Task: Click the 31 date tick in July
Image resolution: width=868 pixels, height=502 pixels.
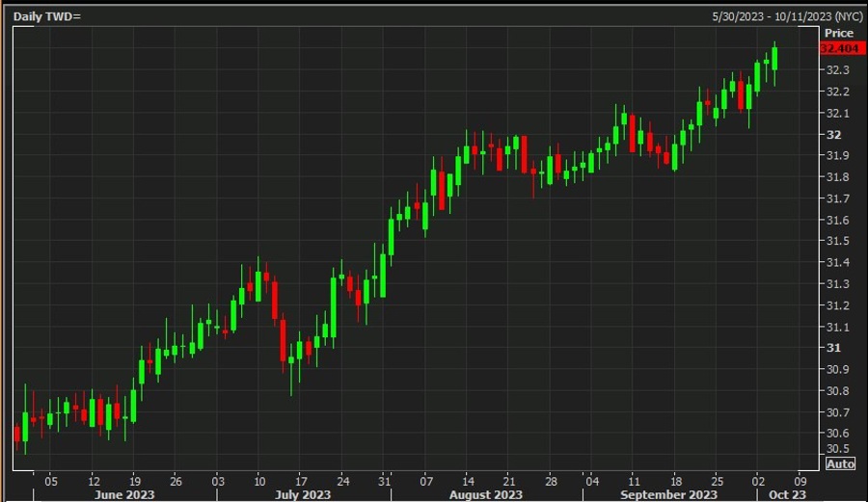Action: tap(384, 482)
